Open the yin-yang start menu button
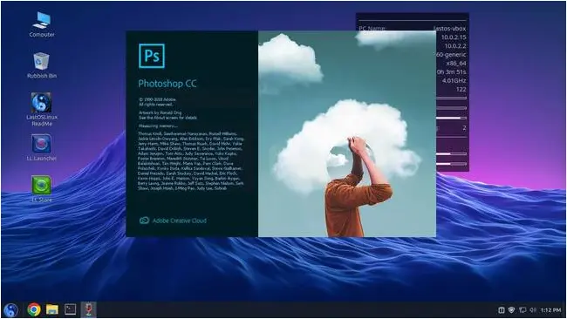Viewport: 567px width, 319px height. pyautogui.click(x=10, y=309)
